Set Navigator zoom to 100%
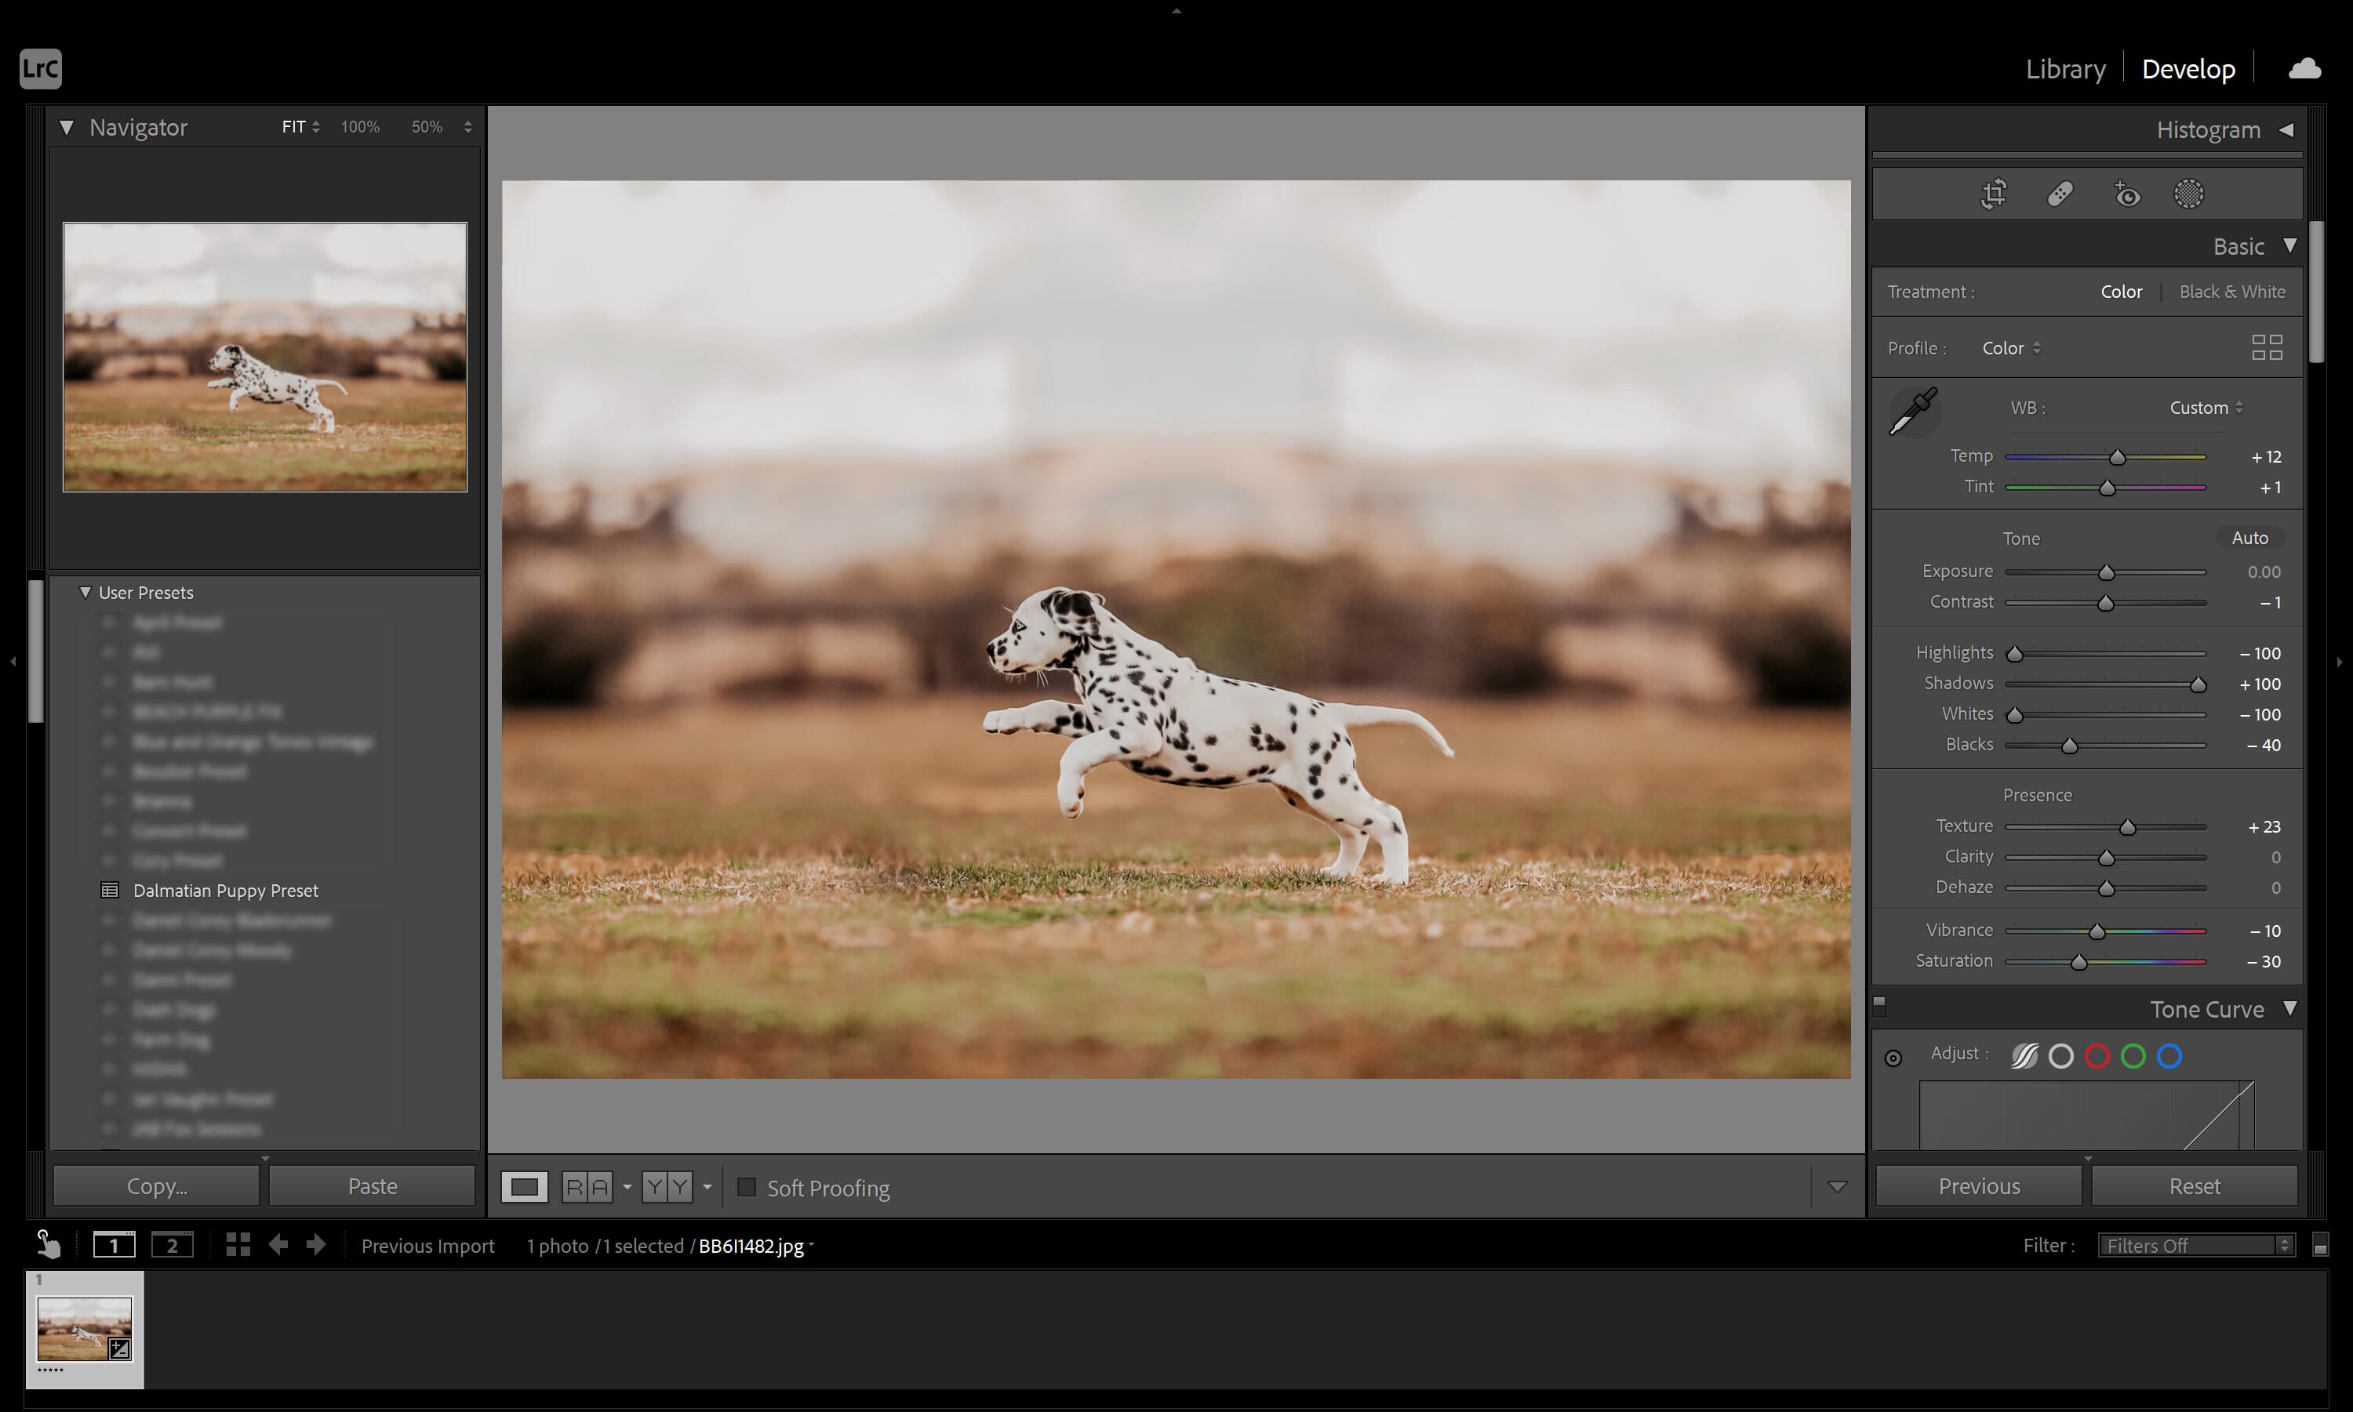 point(360,126)
